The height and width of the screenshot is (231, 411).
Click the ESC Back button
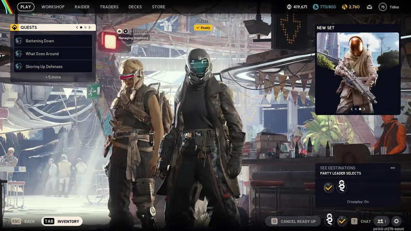tap(23, 221)
